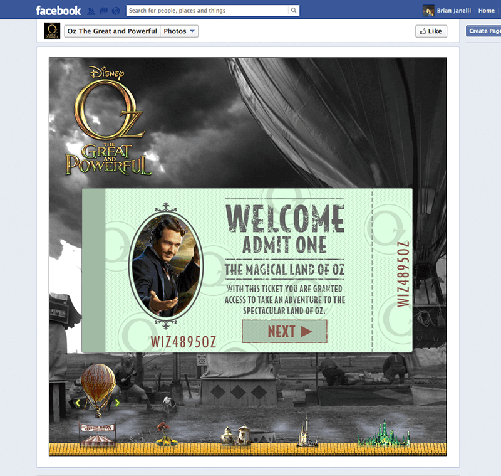
Task: Open messages icon in header
Action: 103,11
